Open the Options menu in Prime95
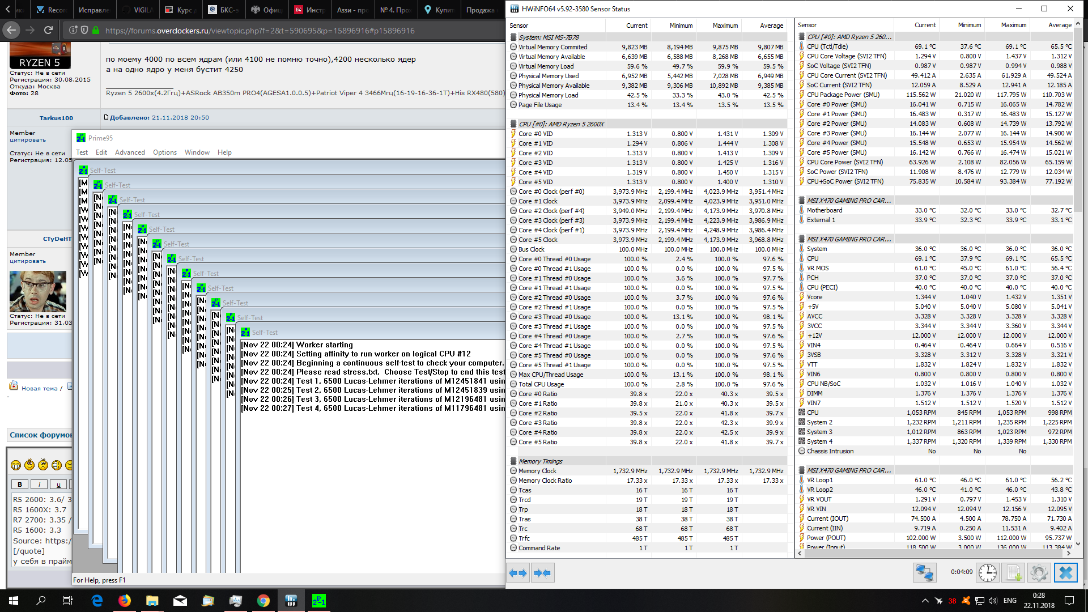 click(164, 152)
